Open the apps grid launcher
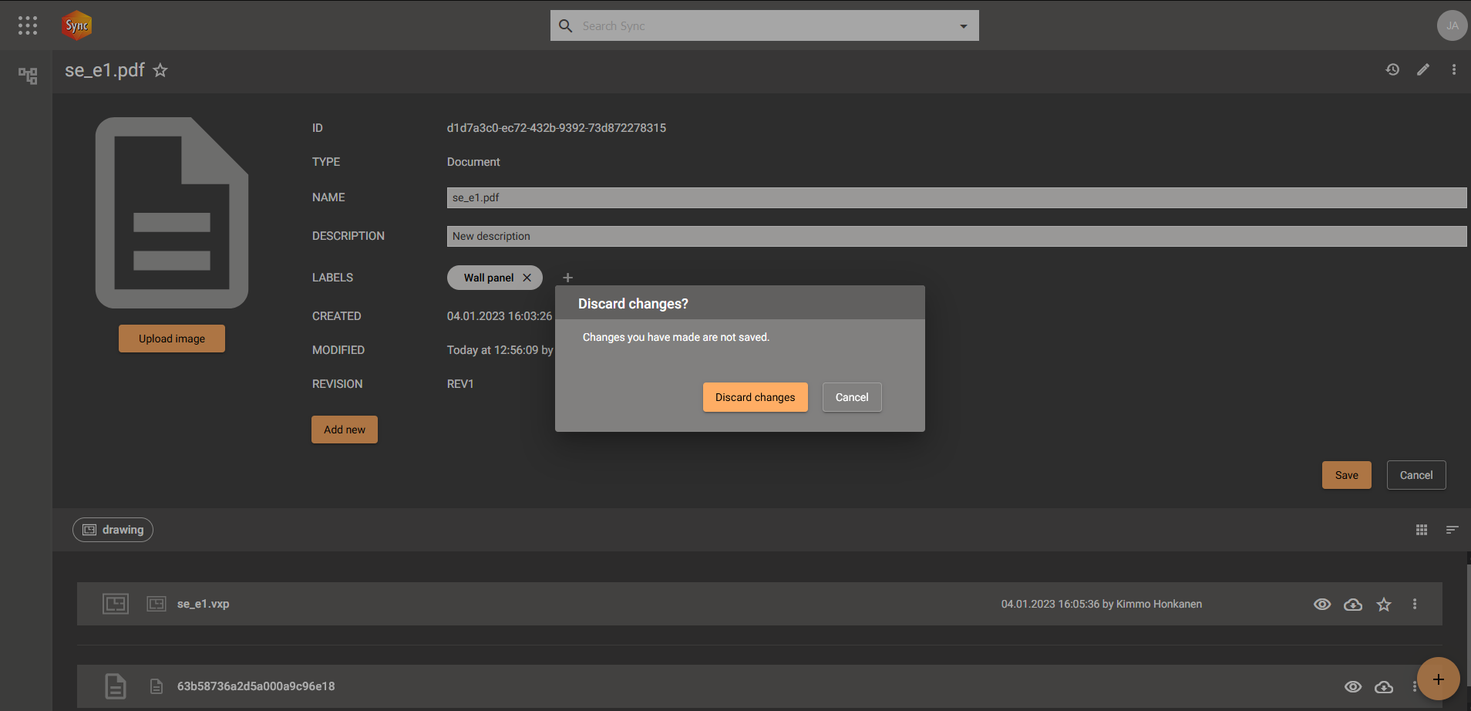Screen dimensions: 1471x711 click(28, 25)
